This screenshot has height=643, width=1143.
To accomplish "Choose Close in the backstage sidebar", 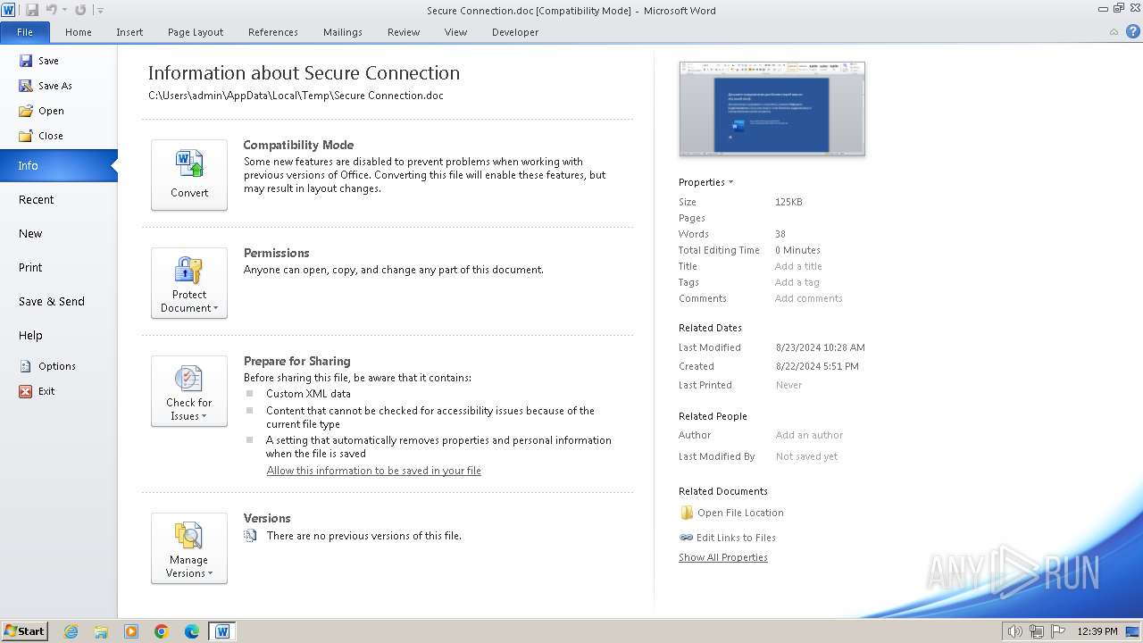I will [x=41, y=136].
